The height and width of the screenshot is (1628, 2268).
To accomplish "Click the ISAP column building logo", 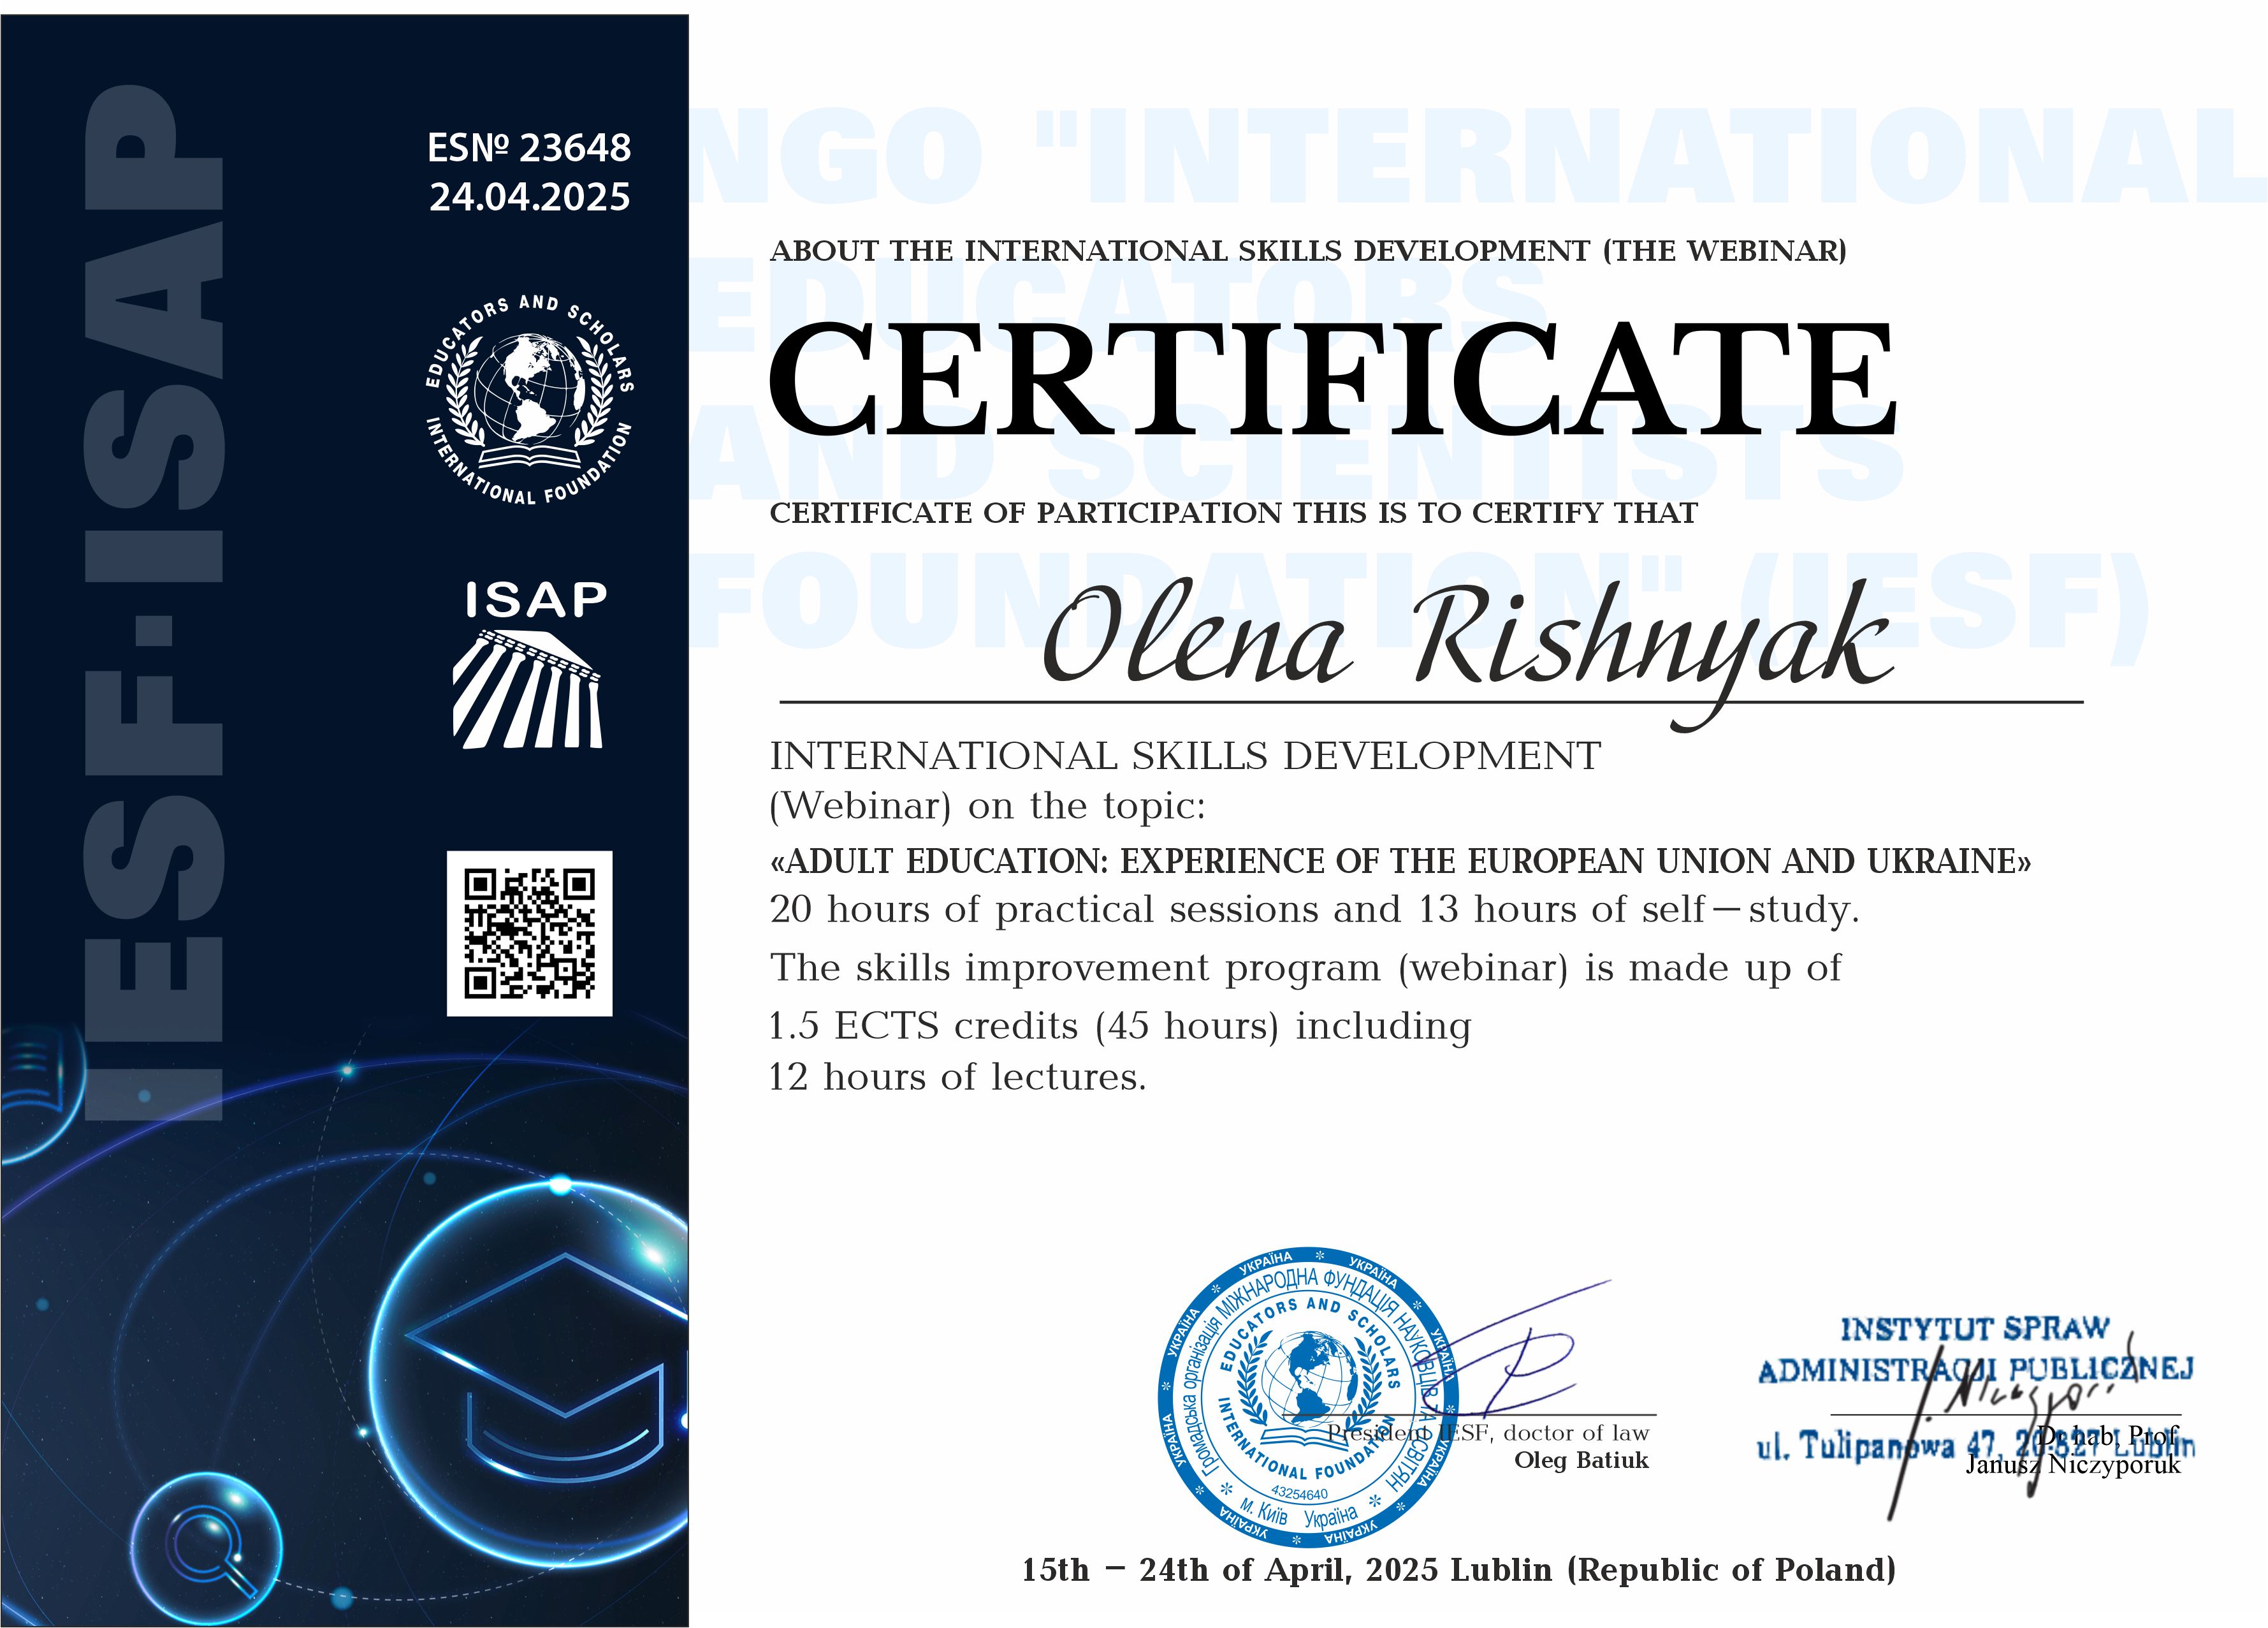I will point(528,689).
